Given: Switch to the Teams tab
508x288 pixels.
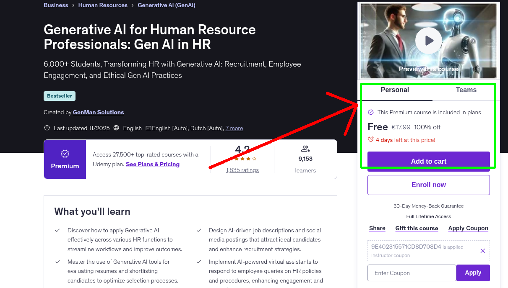Looking at the screenshot, I should [466, 90].
